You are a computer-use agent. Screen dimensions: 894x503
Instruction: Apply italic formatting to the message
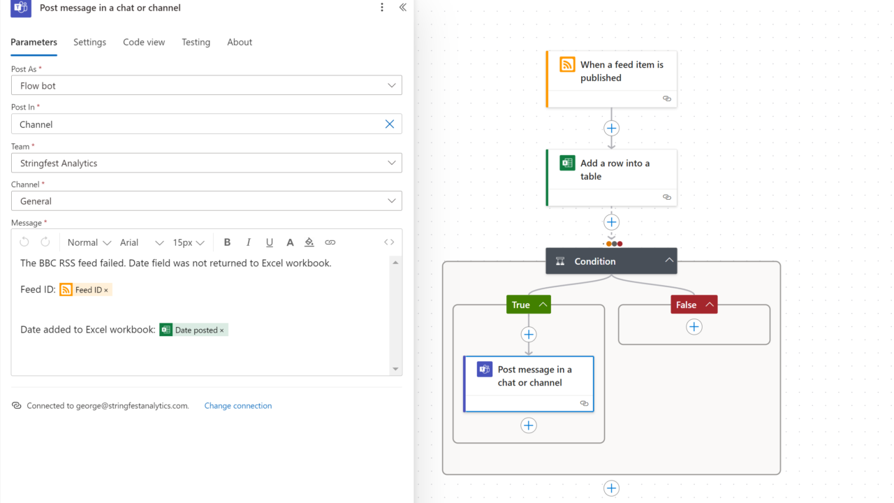(x=248, y=242)
